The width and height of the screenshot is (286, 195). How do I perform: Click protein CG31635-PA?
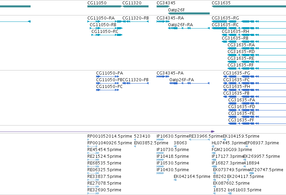257,103
